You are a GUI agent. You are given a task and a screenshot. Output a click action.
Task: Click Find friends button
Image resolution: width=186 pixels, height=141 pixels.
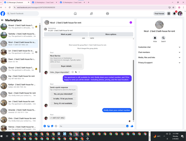[x=159, y=13]
